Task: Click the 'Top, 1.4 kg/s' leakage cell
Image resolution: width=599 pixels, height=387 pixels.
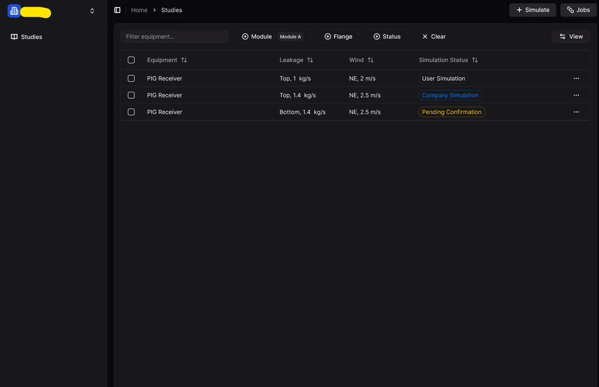Action: tap(298, 95)
